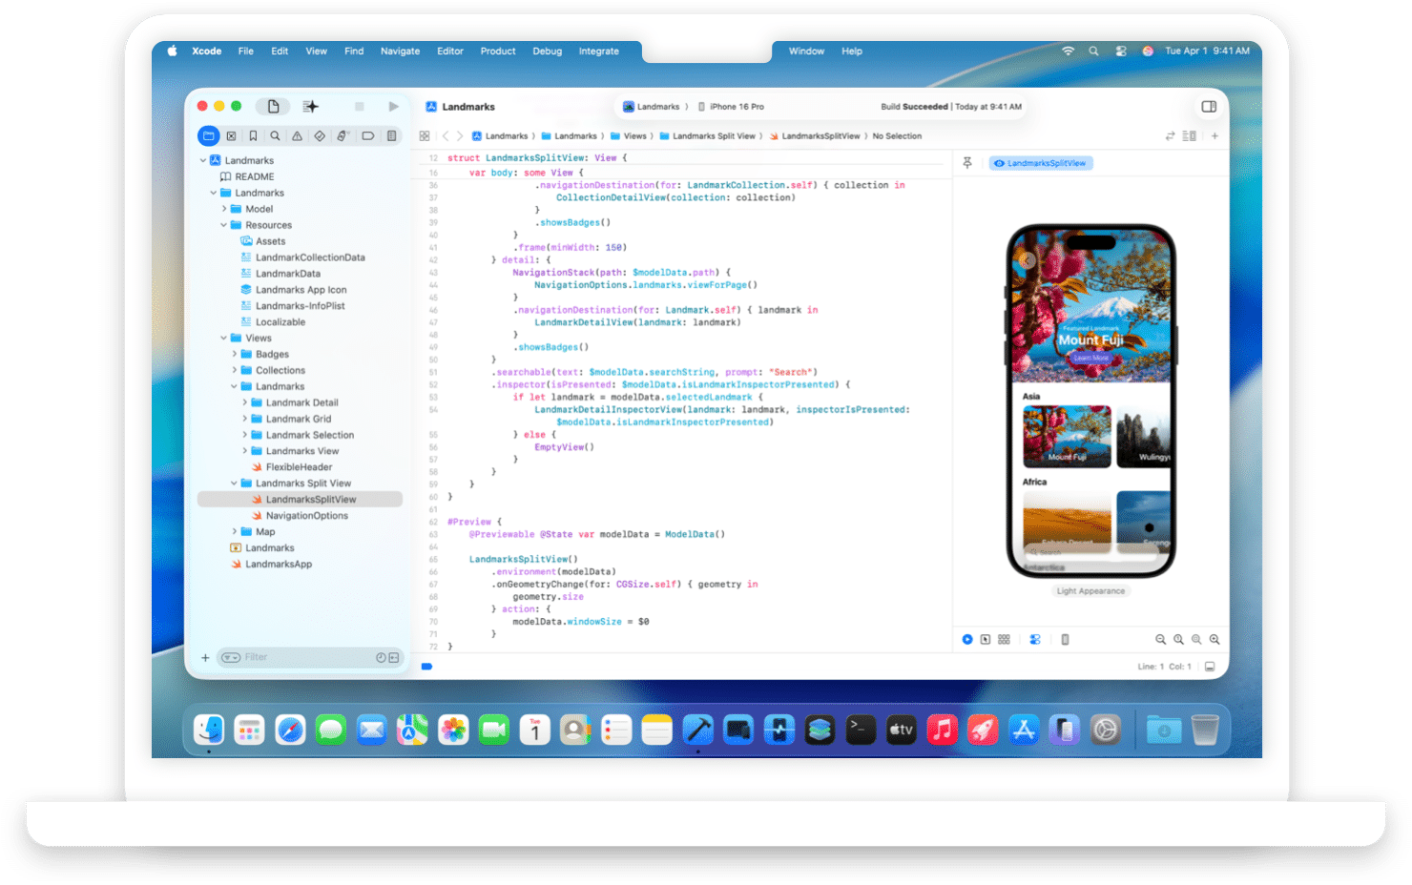Open the test navigator diamond icon
Viewport: 1412px width, 885px height.
point(320,136)
